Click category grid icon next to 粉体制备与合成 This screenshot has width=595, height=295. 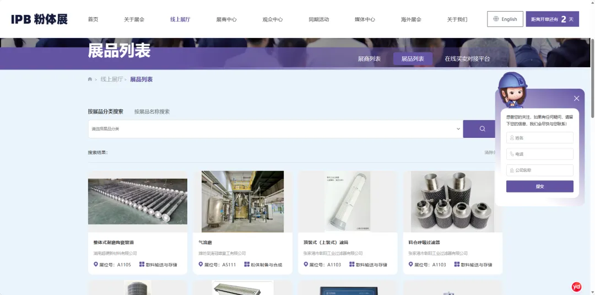(247, 264)
